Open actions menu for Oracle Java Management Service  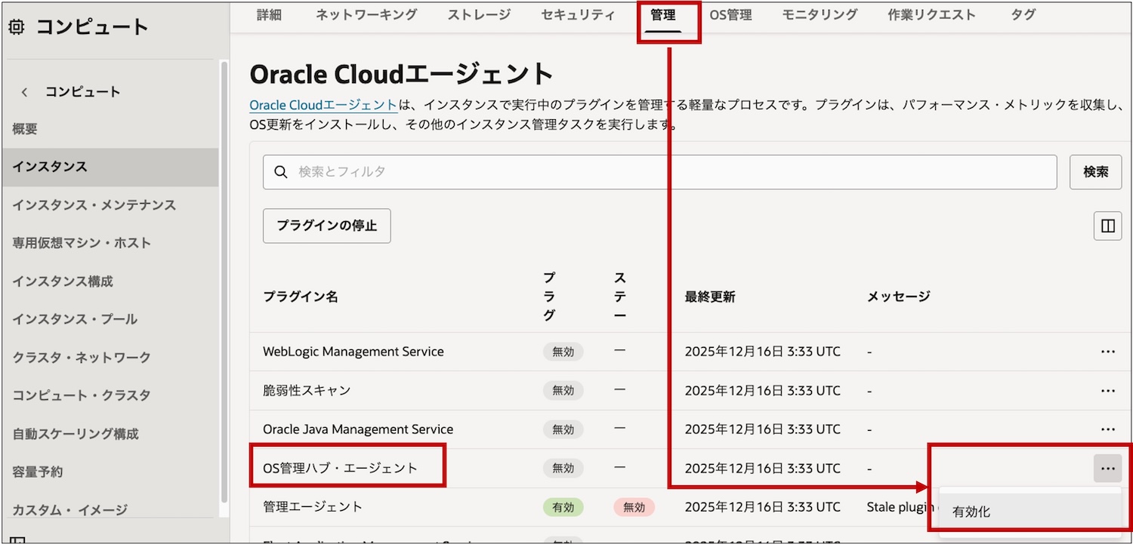click(x=1107, y=429)
